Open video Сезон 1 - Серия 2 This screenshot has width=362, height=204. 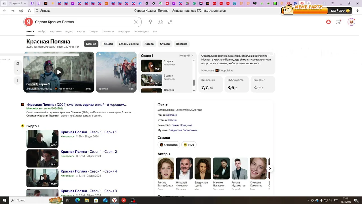coord(89,152)
